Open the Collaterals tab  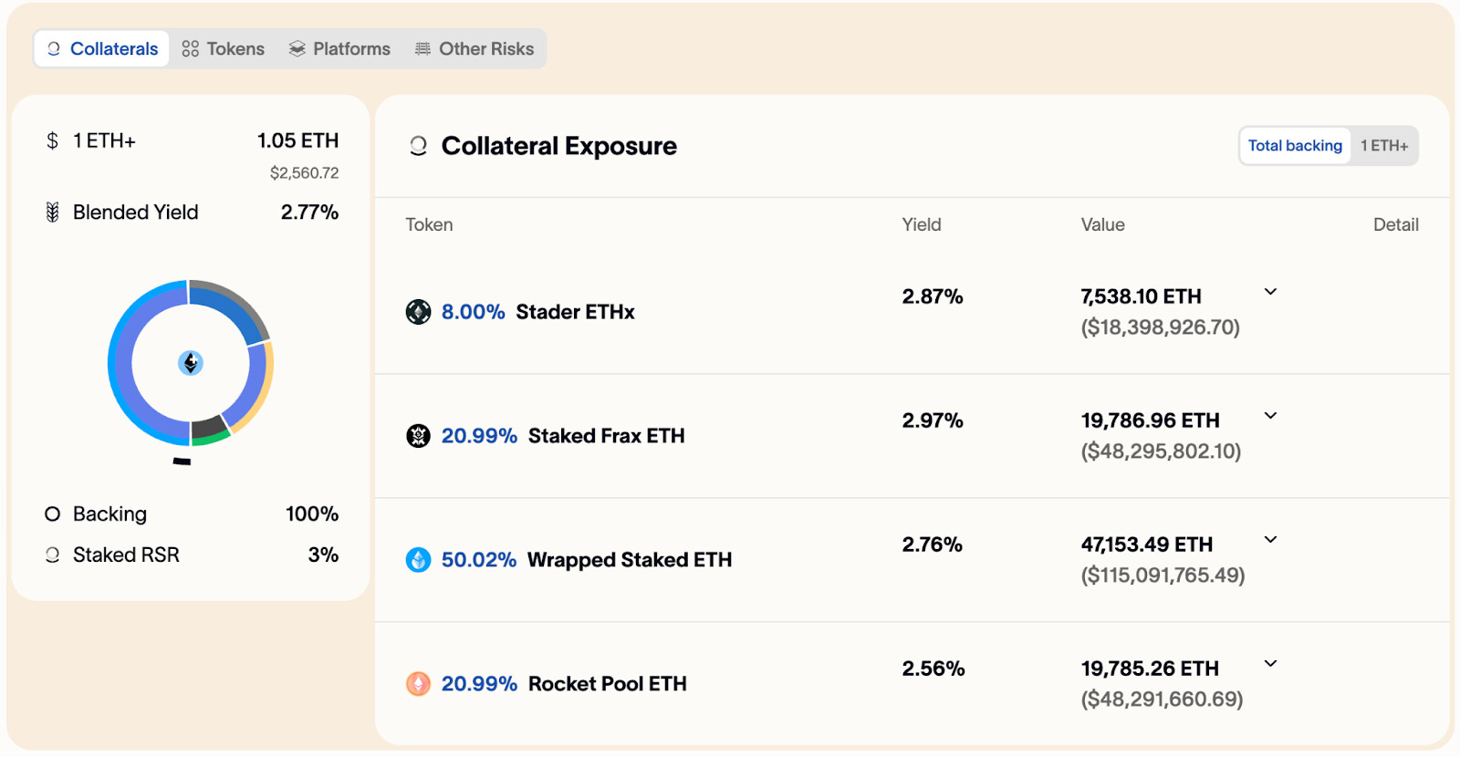tap(102, 49)
